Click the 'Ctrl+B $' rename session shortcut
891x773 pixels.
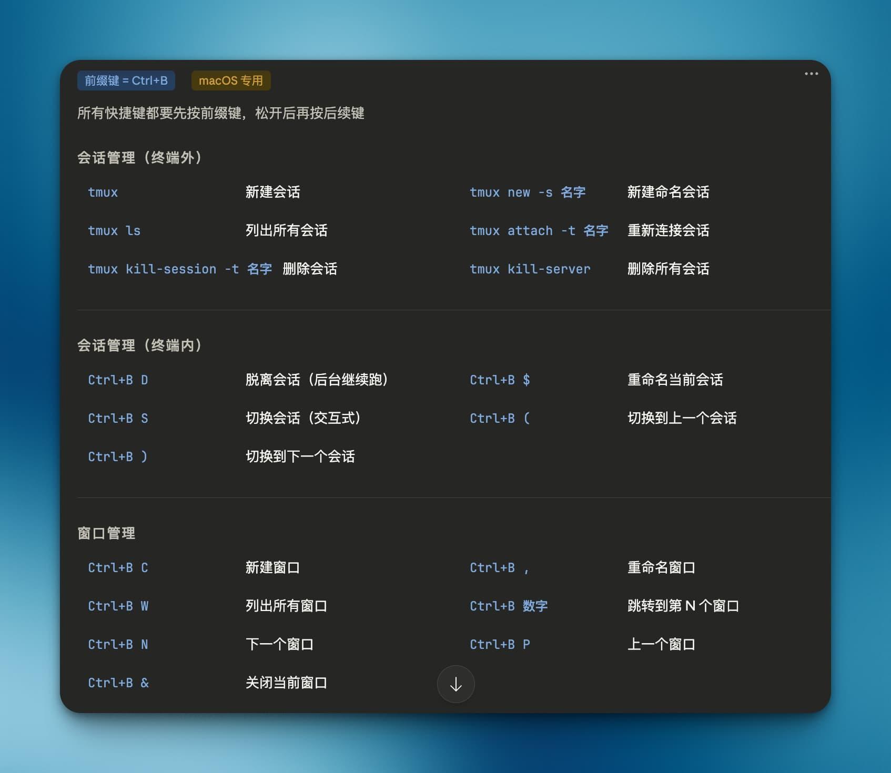click(x=500, y=380)
